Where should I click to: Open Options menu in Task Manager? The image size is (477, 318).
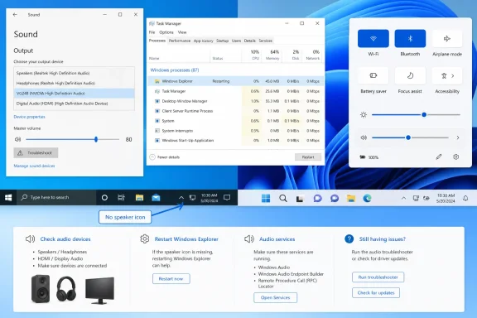166,32
